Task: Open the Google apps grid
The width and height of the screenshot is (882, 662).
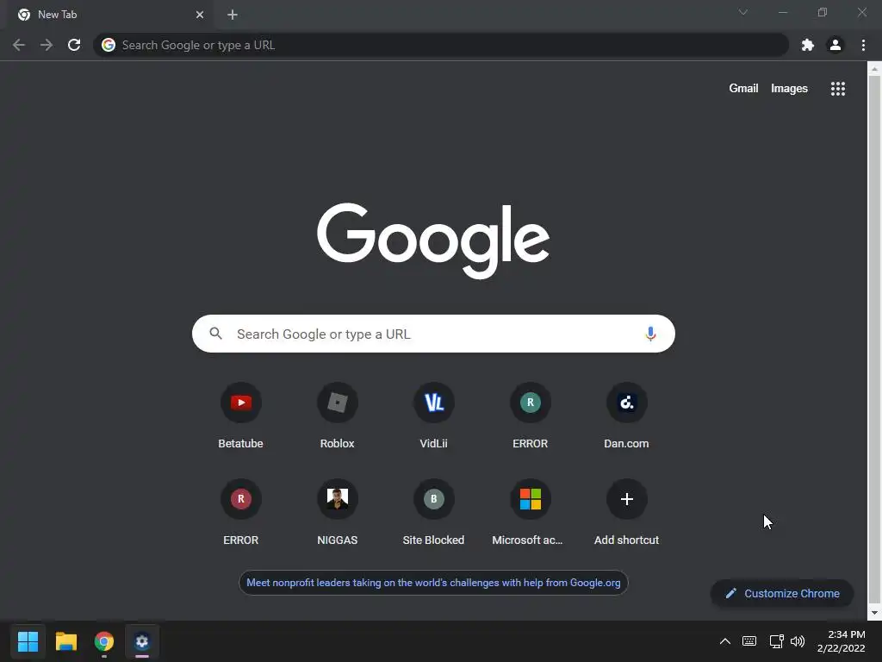Action: pos(837,89)
